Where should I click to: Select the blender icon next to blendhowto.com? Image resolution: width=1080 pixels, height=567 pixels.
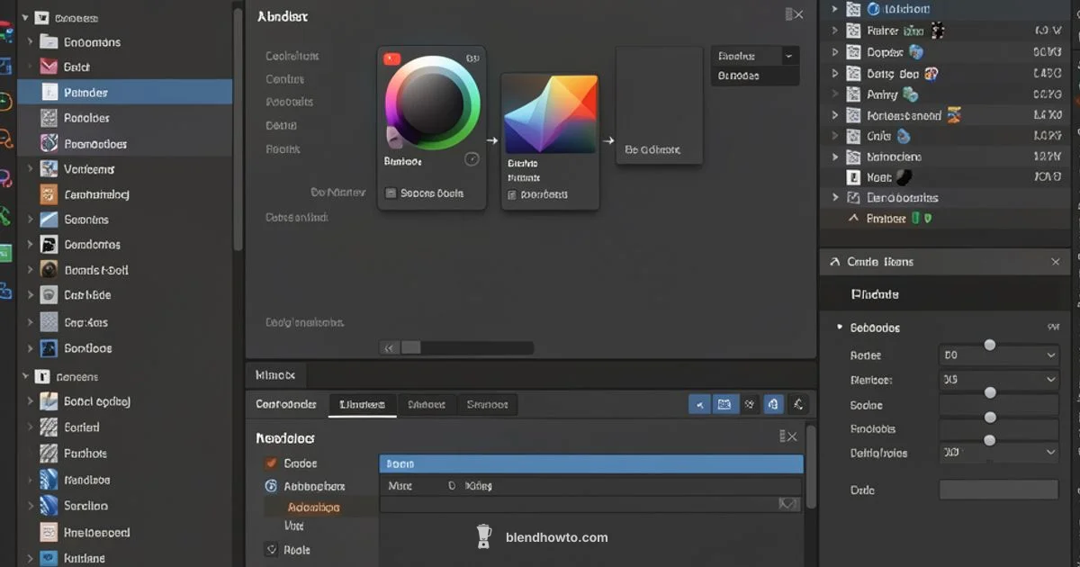coord(484,535)
